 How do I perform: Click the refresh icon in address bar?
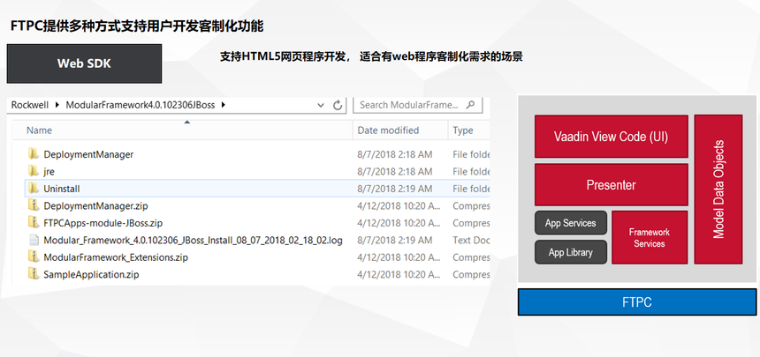click(338, 105)
